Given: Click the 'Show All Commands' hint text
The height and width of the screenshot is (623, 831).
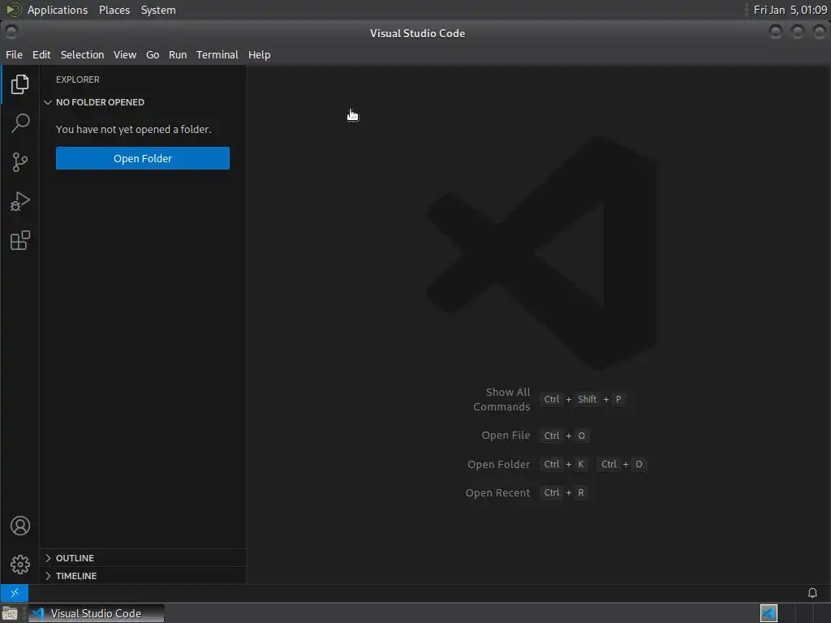Looking at the screenshot, I should (502, 399).
